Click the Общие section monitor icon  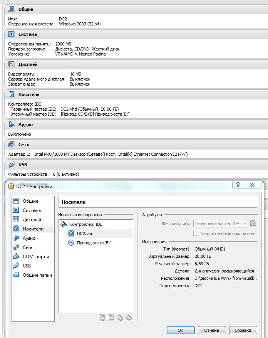tap(11, 9)
